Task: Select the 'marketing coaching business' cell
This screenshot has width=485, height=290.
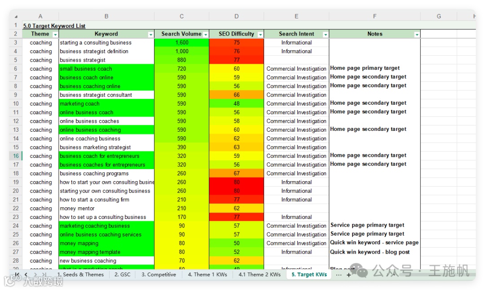Action: 106,226
